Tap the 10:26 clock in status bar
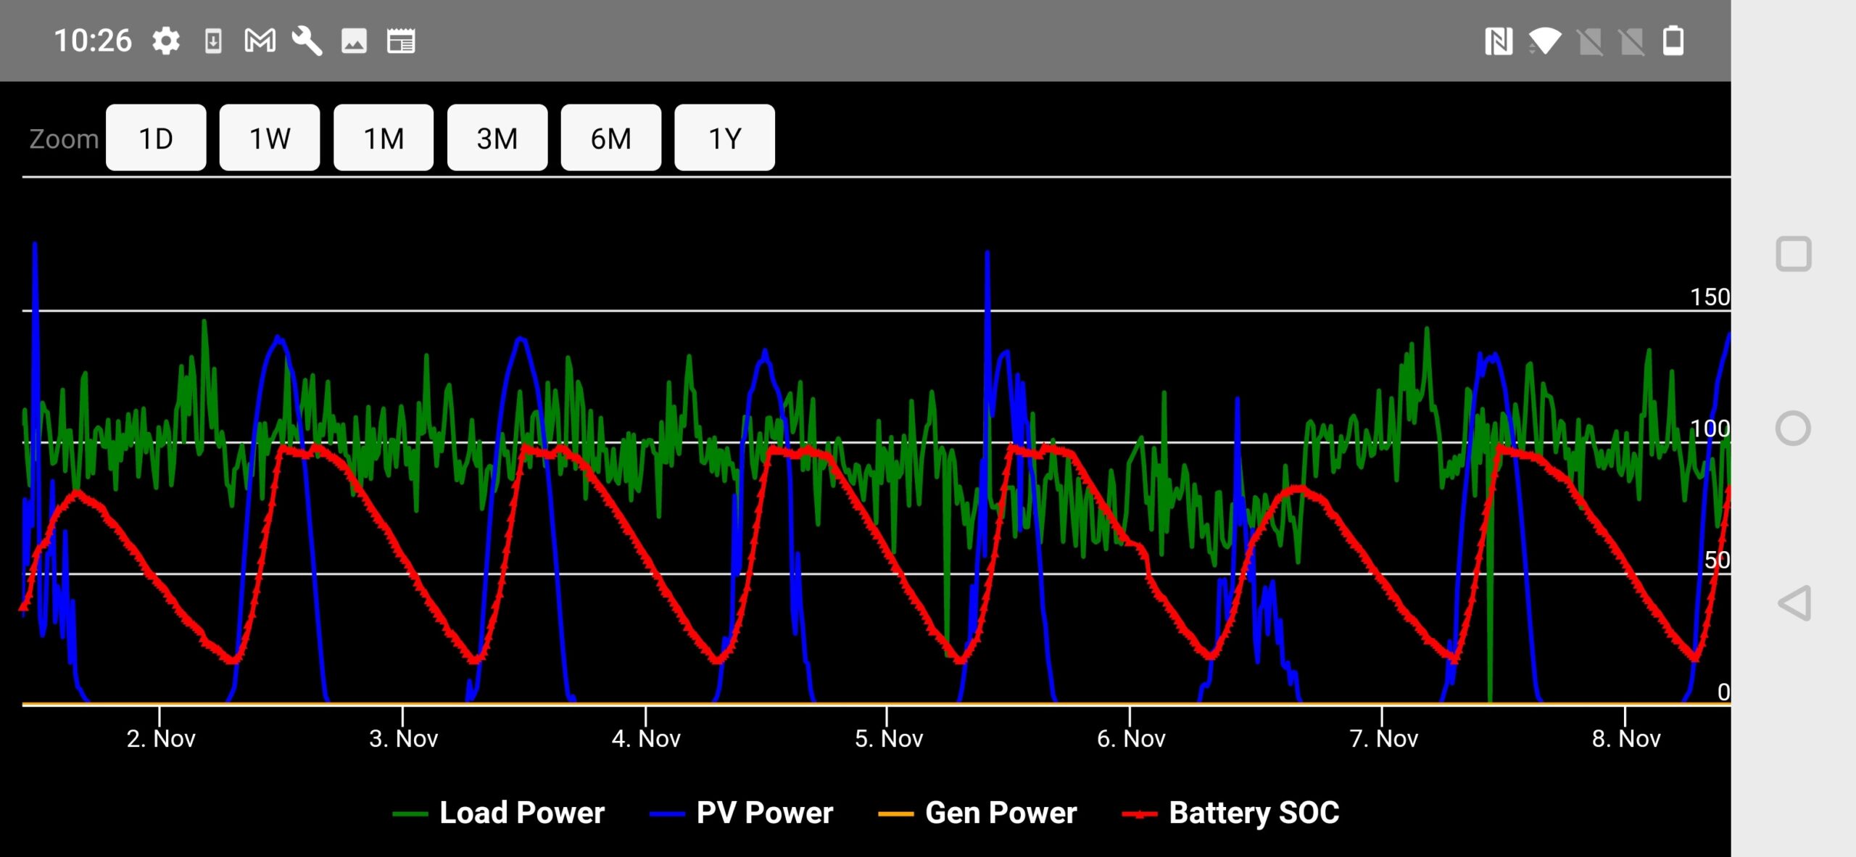Screen dimensions: 1856x857 point(93,41)
